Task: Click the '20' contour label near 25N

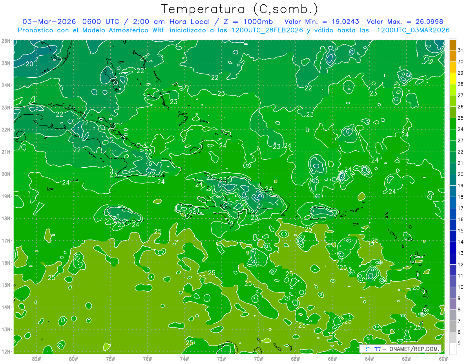Action: (29, 64)
